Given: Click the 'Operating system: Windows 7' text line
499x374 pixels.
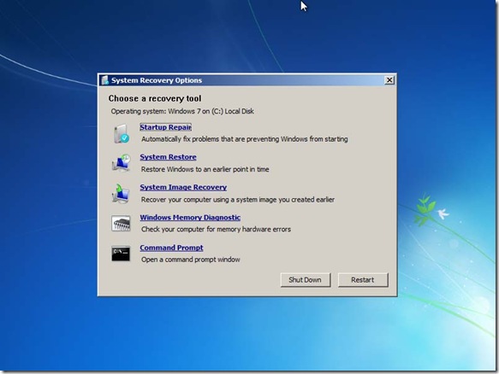Looking at the screenshot, I should point(182,112).
